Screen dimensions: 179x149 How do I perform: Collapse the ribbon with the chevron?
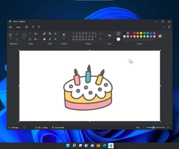163,27
